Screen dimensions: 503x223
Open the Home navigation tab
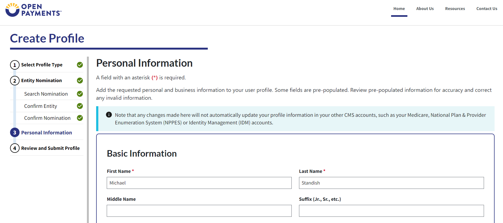pyautogui.click(x=399, y=9)
